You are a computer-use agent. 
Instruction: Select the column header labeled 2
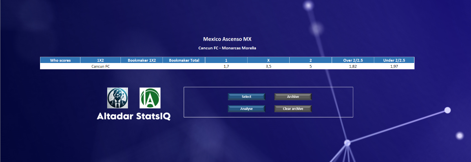click(310, 60)
